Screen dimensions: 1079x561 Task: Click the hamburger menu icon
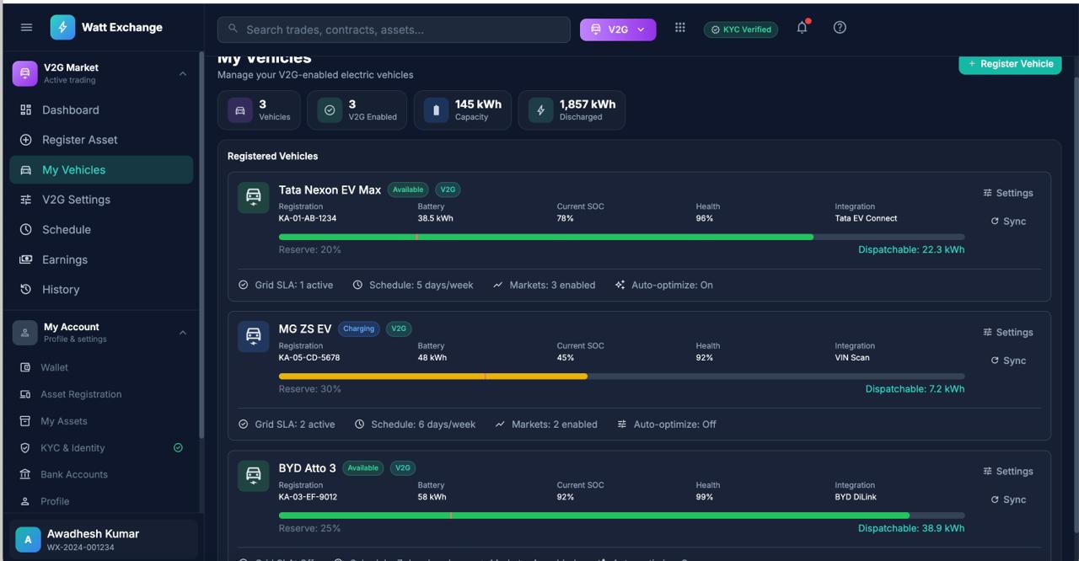(26, 28)
